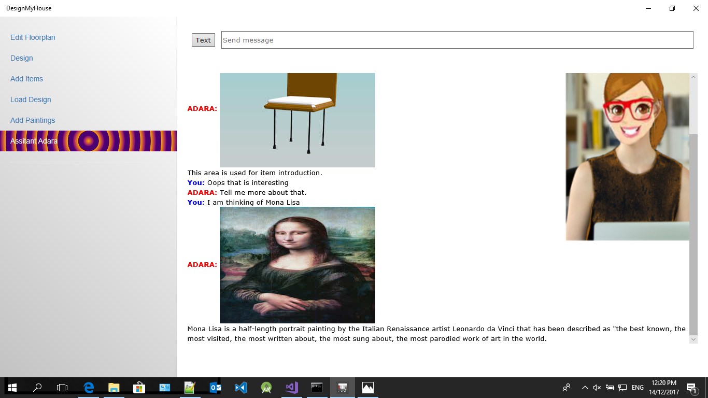The width and height of the screenshot is (708, 398).
Task: Select Load Design from the sidebar
Action: point(31,99)
